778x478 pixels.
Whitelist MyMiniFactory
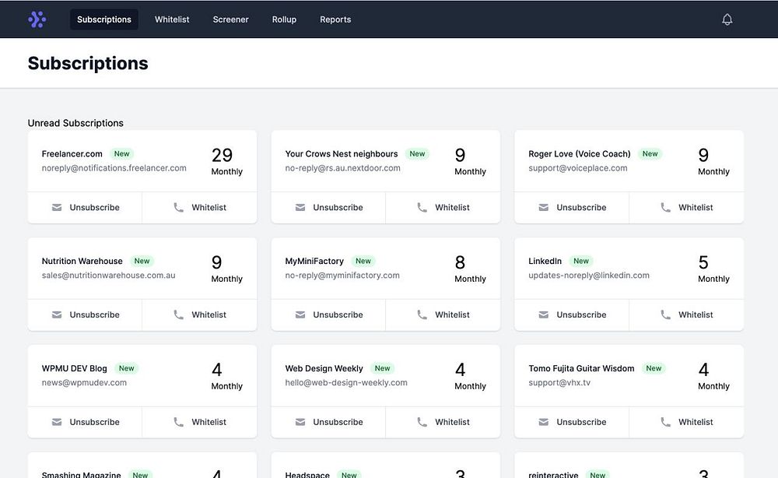pyautogui.click(x=443, y=315)
